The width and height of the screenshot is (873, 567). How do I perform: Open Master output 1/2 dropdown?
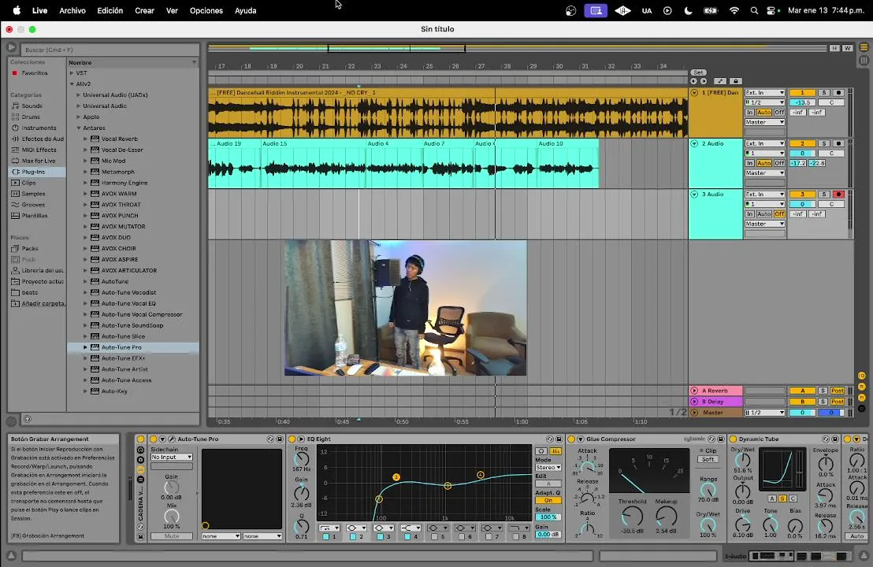[x=764, y=413]
